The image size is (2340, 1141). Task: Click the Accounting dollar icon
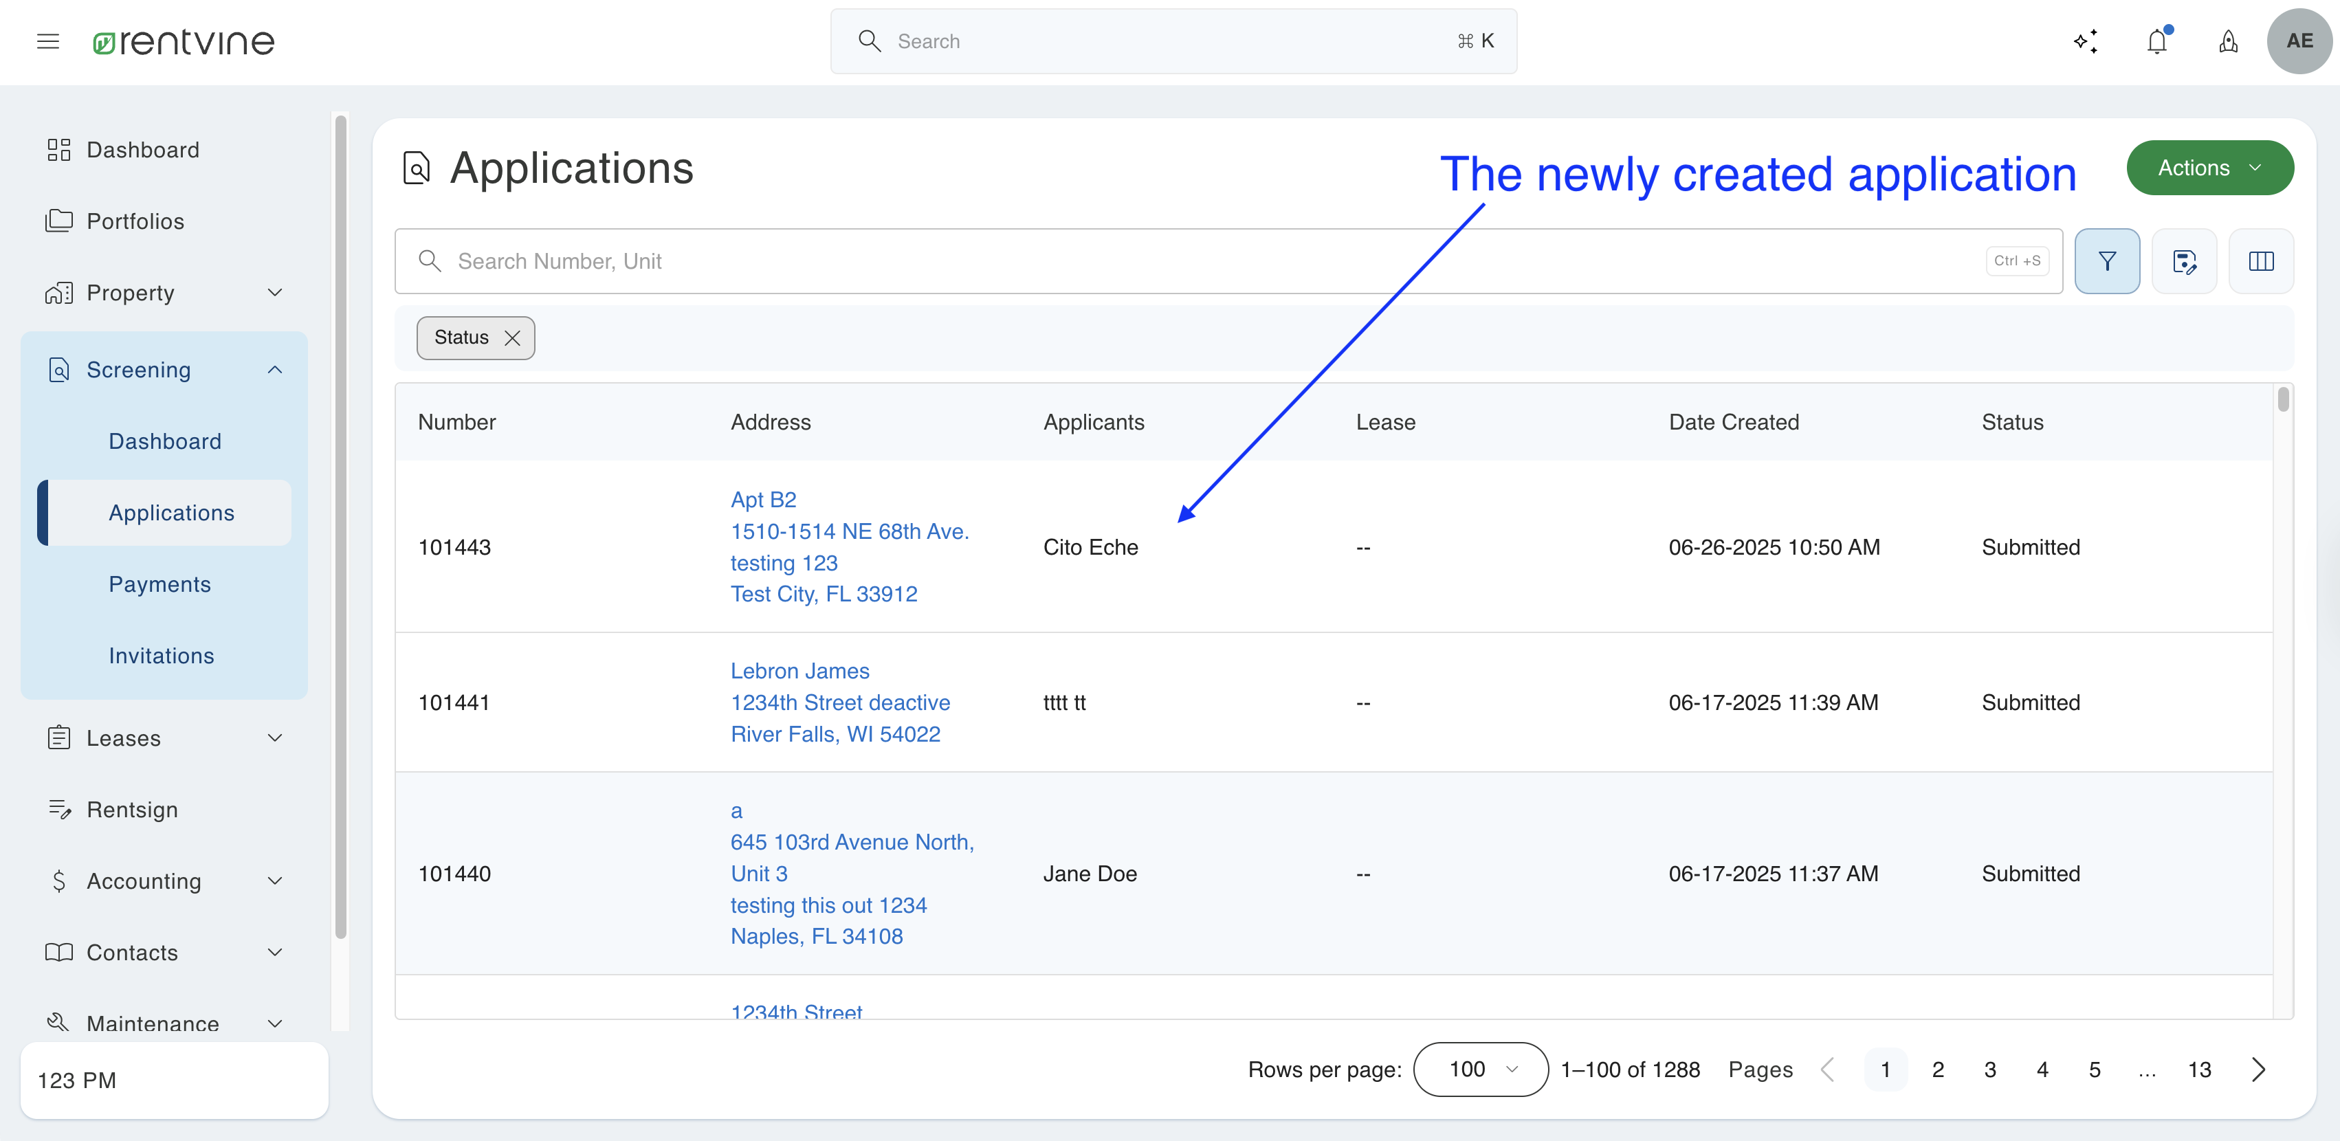(59, 881)
